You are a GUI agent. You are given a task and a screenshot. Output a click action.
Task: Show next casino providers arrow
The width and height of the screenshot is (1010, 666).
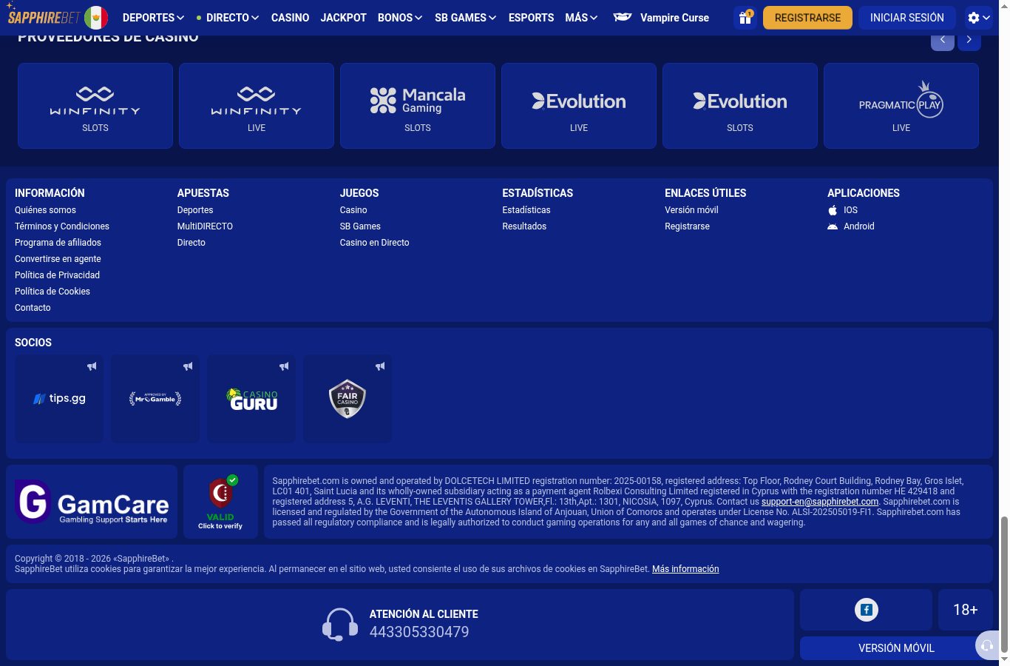pyautogui.click(x=969, y=40)
